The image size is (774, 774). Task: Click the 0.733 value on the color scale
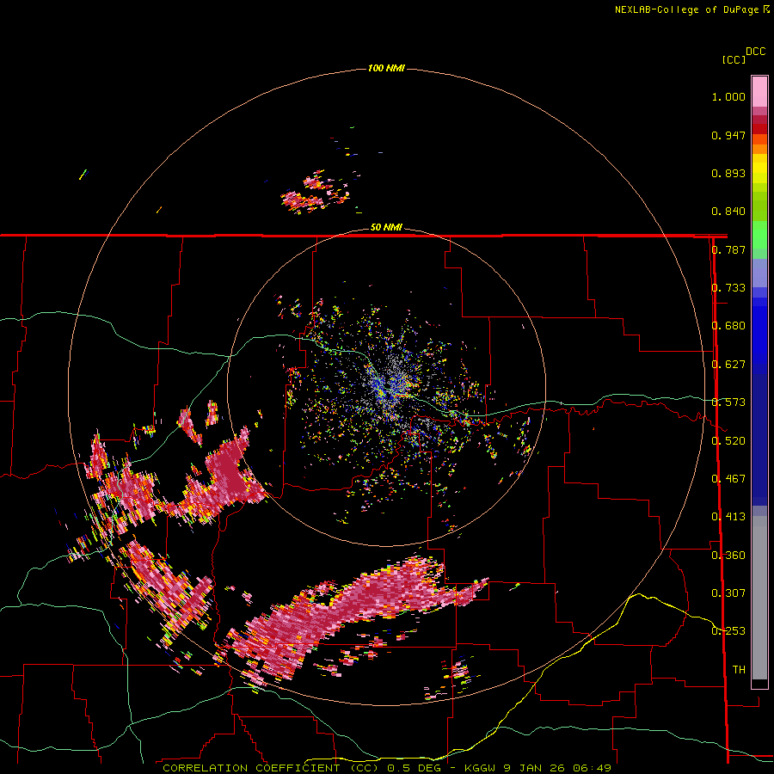(x=728, y=288)
